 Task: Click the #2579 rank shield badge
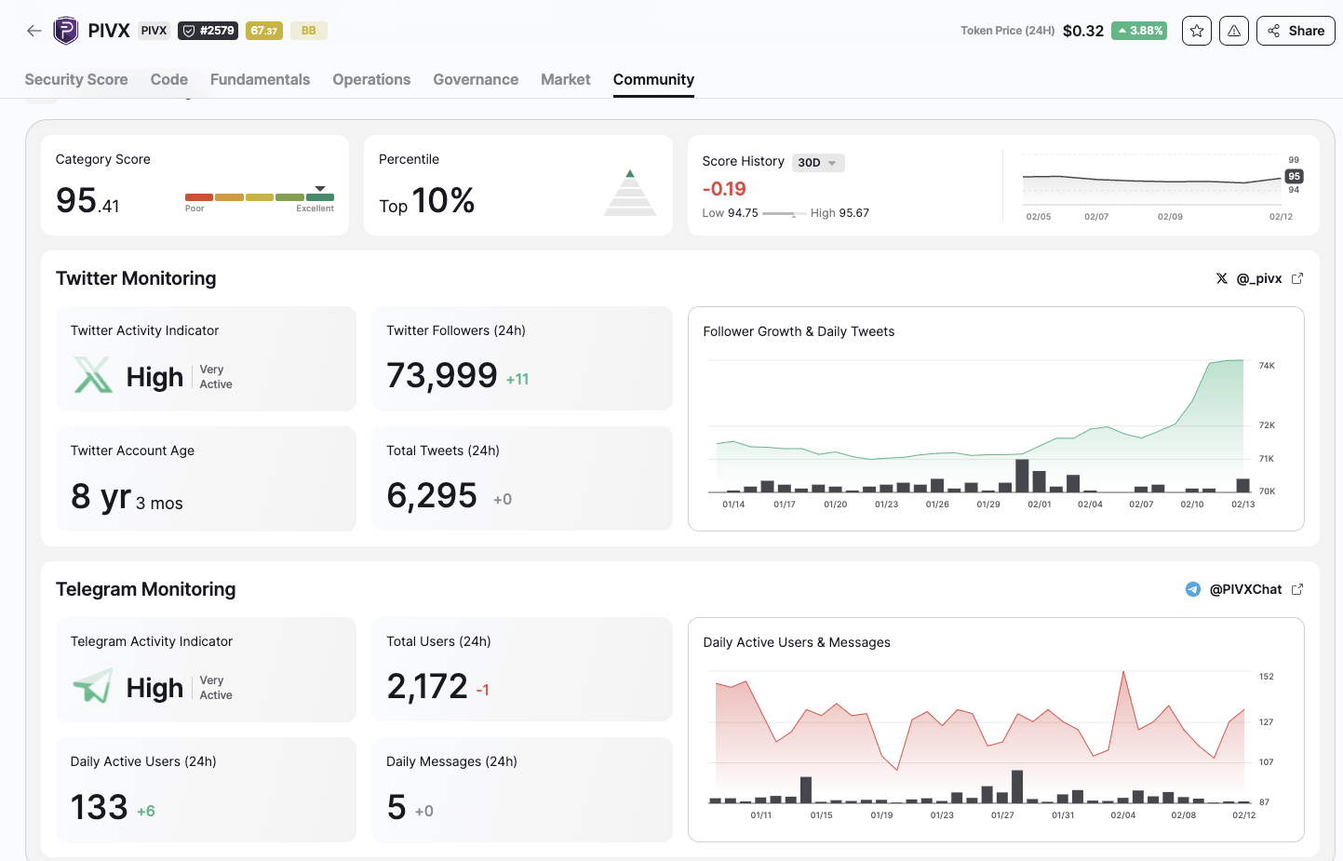pyautogui.click(x=208, y=31)
